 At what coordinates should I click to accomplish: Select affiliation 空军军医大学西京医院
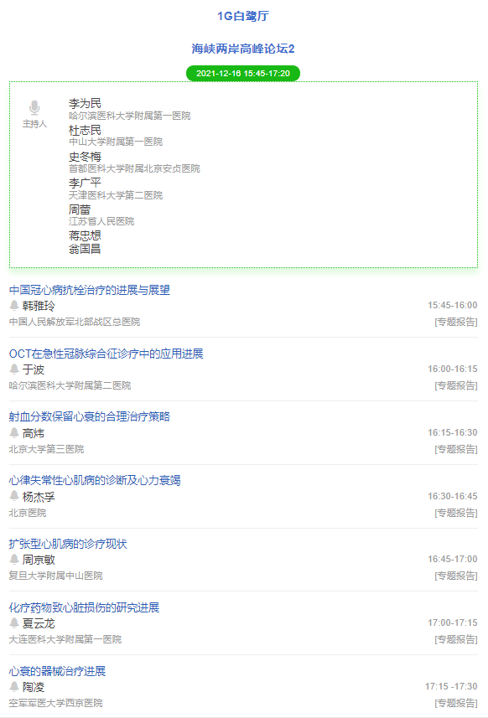[x=55, y=703]
